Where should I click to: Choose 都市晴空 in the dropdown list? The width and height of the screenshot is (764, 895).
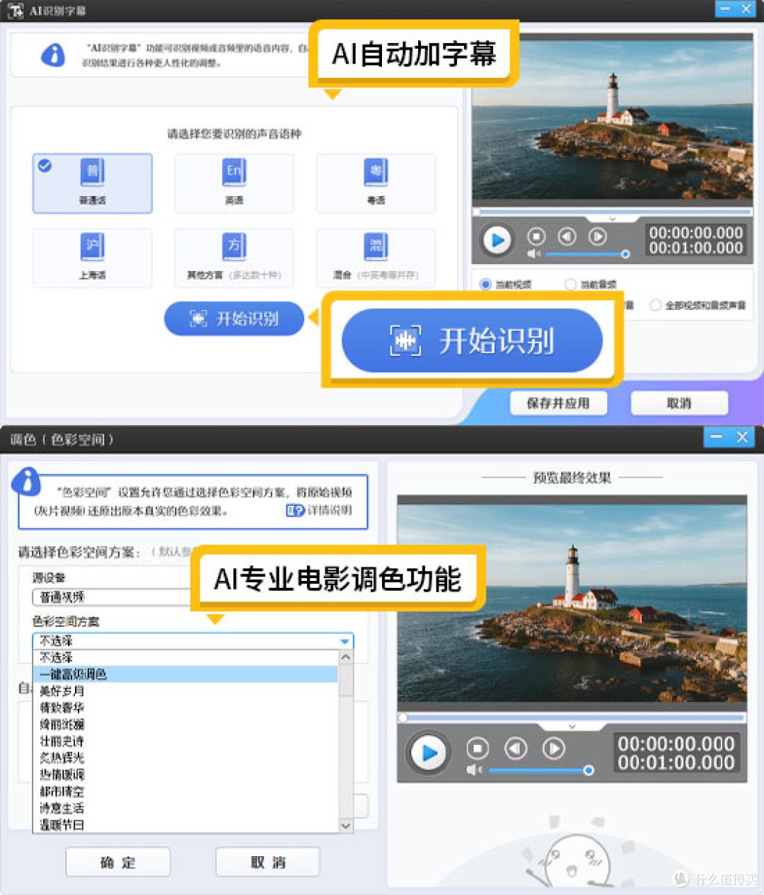coord(185,792)
